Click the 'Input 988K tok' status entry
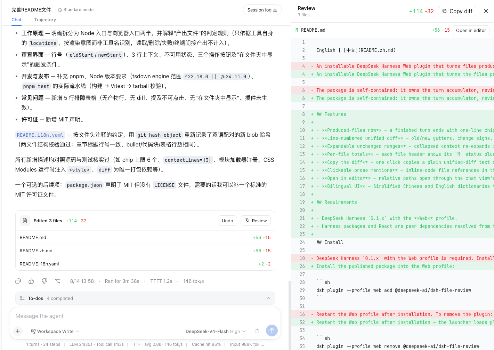Viewport: 494px width, 350px height. [247, 344]
